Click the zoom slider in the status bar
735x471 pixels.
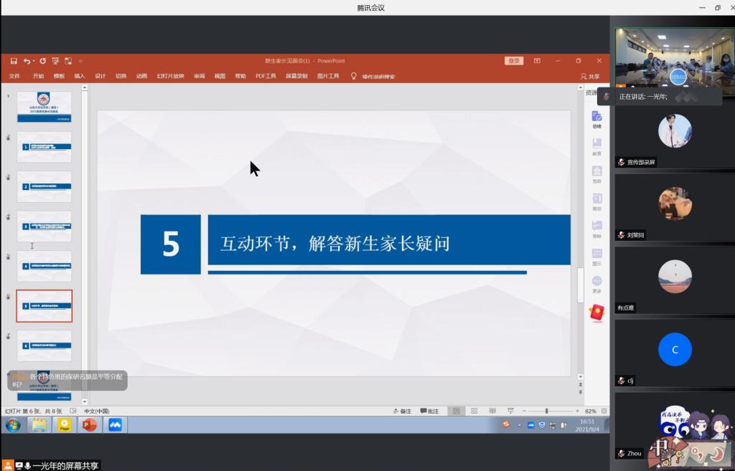point(547,411)
